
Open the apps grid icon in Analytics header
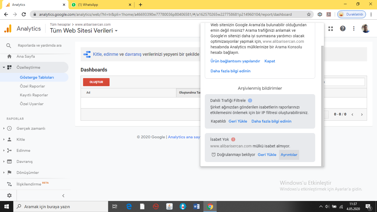tap(331, 28)
